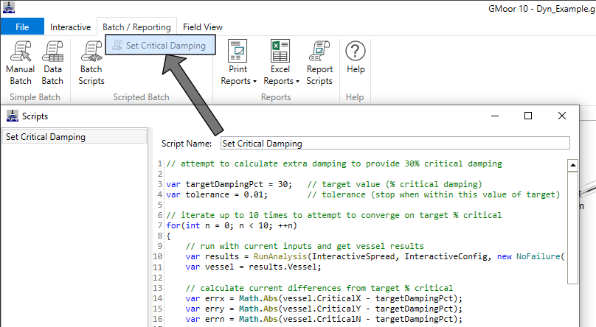The height and width of the screenshot is (327, 596).
Task: Open the Excel Reports dropdown
Action: [281, 63]
